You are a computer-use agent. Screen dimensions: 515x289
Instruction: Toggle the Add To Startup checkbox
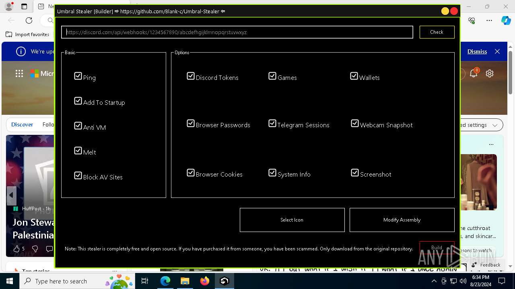click(x=78, y=101)
